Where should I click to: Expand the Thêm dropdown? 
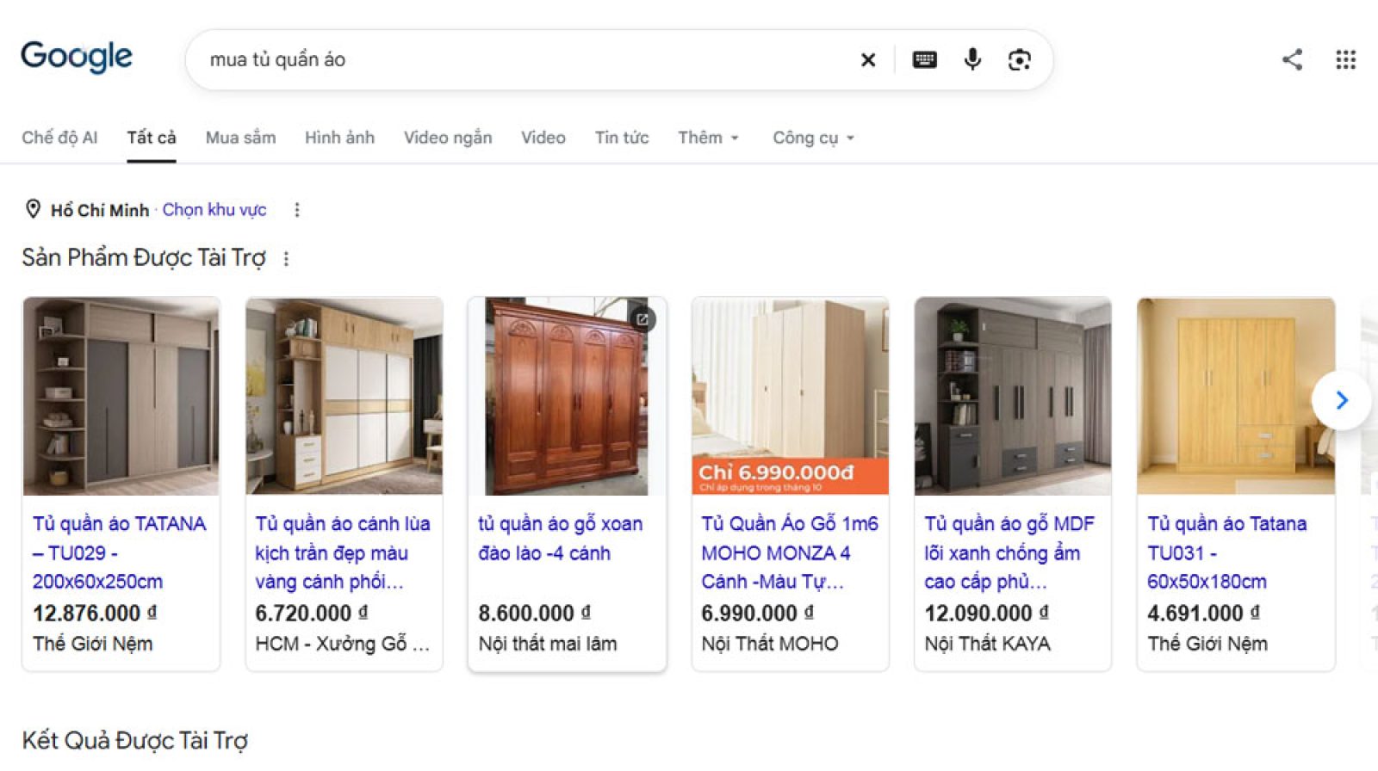[x=708, y=138]
